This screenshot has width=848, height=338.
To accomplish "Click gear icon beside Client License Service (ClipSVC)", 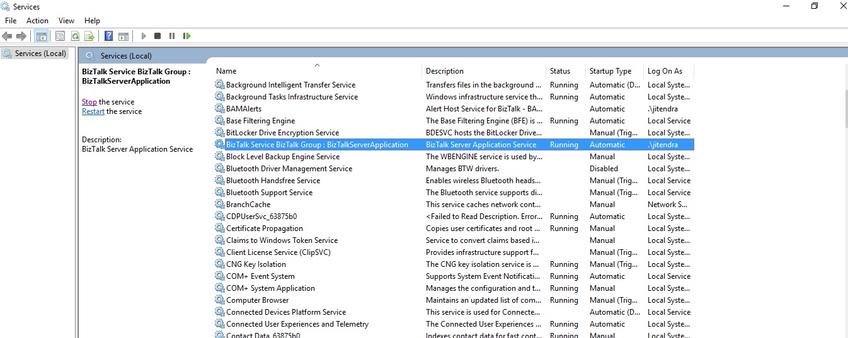I will pos(219,252).
